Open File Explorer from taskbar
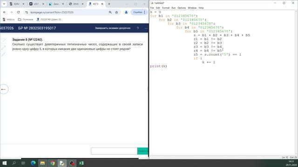This screenshot has height=167, width=298. coord(42,163)
